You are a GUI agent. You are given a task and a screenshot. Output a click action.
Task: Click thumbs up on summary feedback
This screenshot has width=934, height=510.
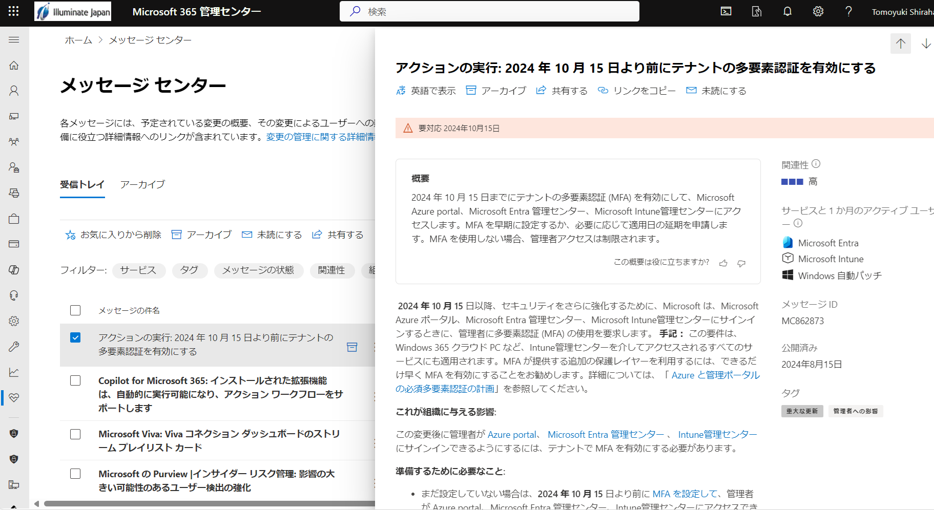point(723,263)
